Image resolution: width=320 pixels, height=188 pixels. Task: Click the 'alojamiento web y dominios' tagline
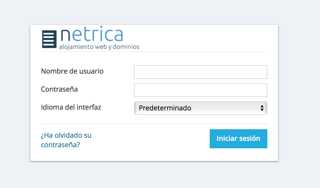99,47
